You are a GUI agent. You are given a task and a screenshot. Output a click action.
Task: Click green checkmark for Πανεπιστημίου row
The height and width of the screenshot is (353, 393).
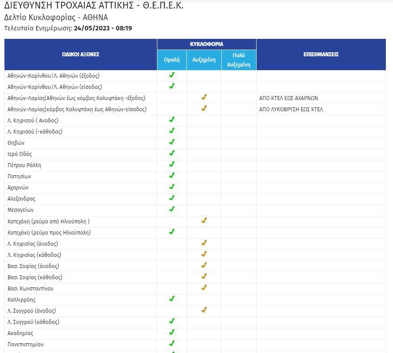(x=172, y=344)
